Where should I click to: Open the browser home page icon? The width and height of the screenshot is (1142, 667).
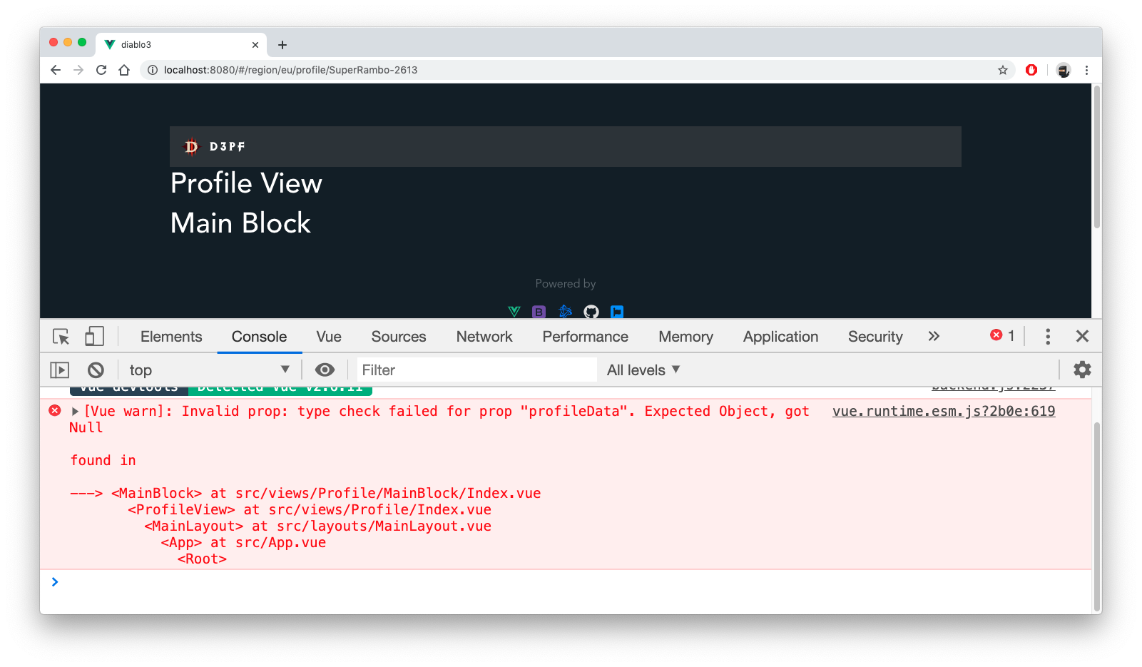[124, 70]
